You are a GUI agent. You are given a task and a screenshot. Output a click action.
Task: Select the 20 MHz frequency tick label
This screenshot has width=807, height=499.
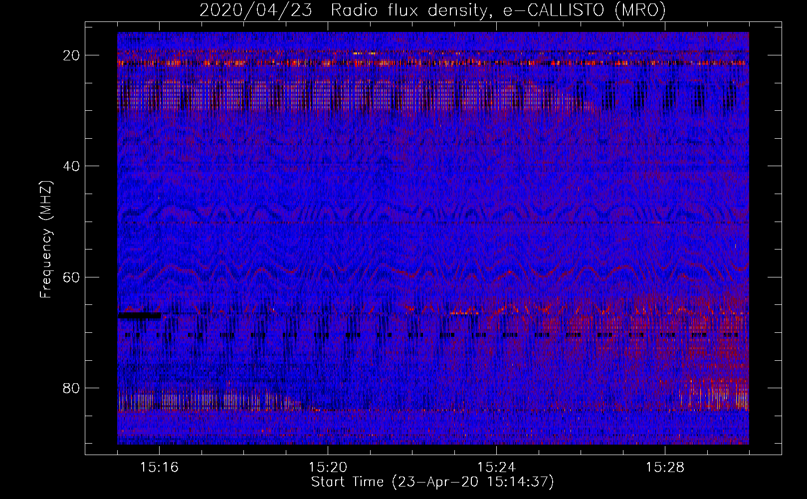(72, 55)
